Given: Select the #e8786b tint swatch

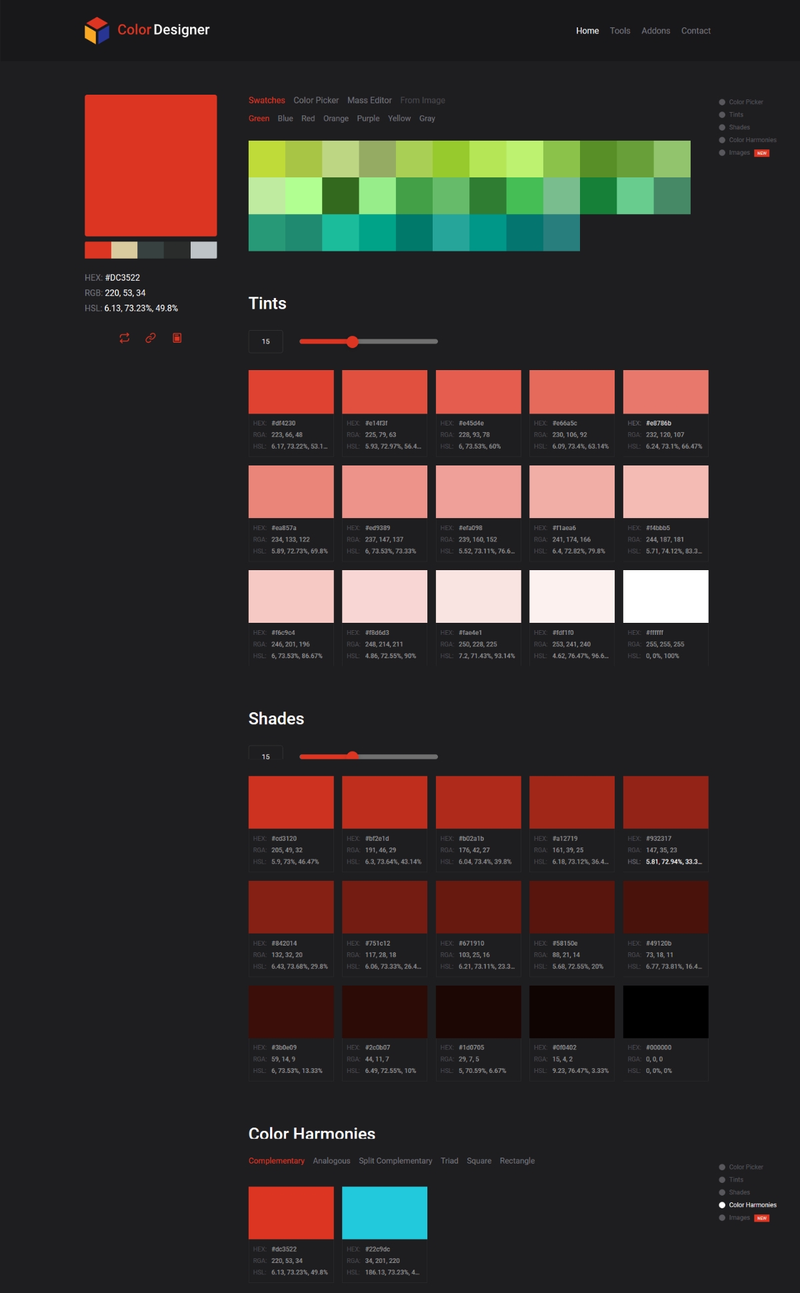Looking at the screenshot, I should point(665,392).
